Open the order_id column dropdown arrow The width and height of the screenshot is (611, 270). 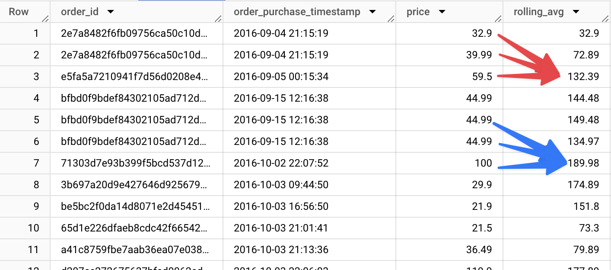coord(110,12)
